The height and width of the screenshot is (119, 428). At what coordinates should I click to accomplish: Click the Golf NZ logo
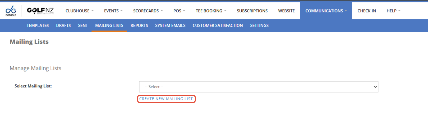(40, 11)
